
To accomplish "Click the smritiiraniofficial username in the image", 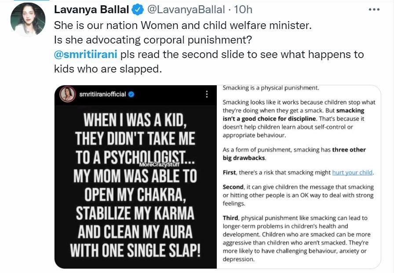I will pyautogui.click(x=103, y=94).
